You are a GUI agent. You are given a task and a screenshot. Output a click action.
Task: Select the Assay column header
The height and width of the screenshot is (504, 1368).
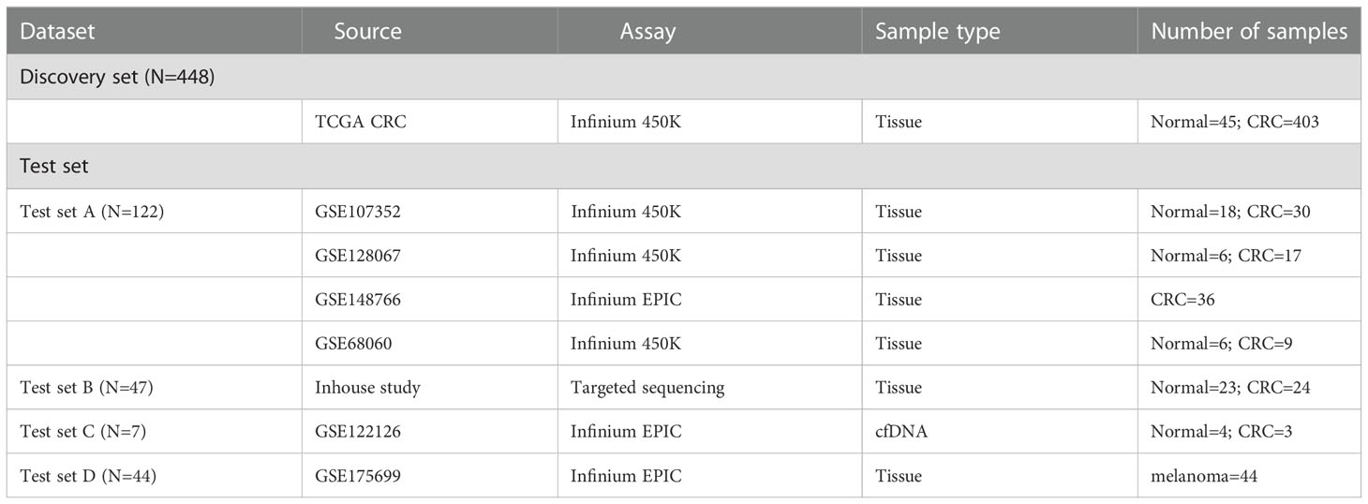pyautogui.click(x=647, y=32)
